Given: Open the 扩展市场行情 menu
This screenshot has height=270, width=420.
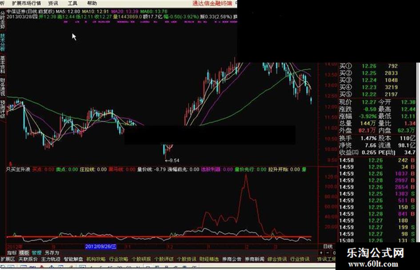Looking at the screenshot, I should pos(27,3).
